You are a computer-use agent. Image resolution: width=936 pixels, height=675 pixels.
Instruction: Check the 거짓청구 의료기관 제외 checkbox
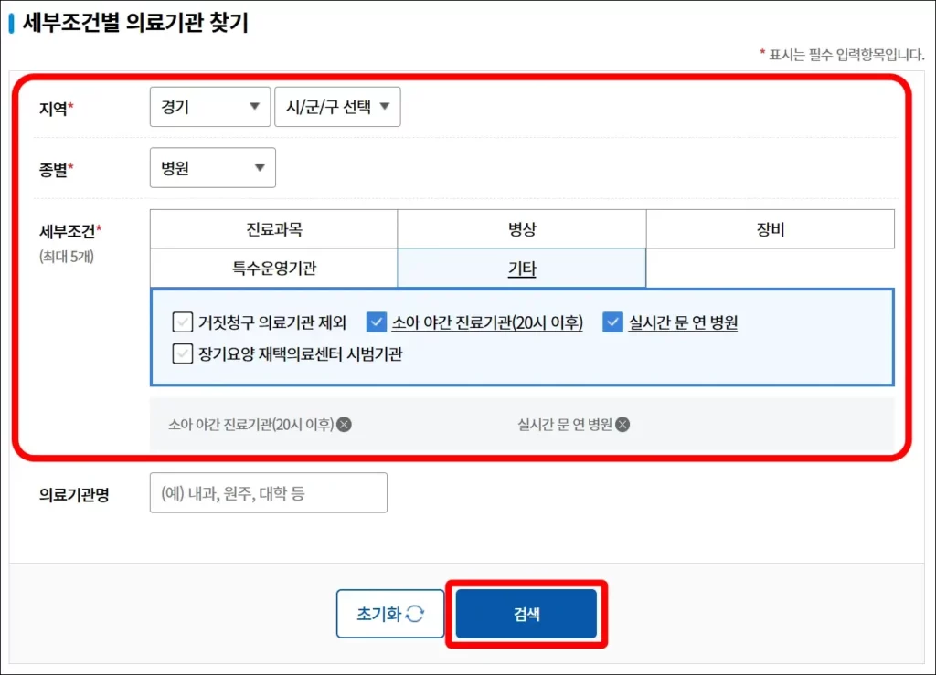pyautogui.click(x=183, y=322)
